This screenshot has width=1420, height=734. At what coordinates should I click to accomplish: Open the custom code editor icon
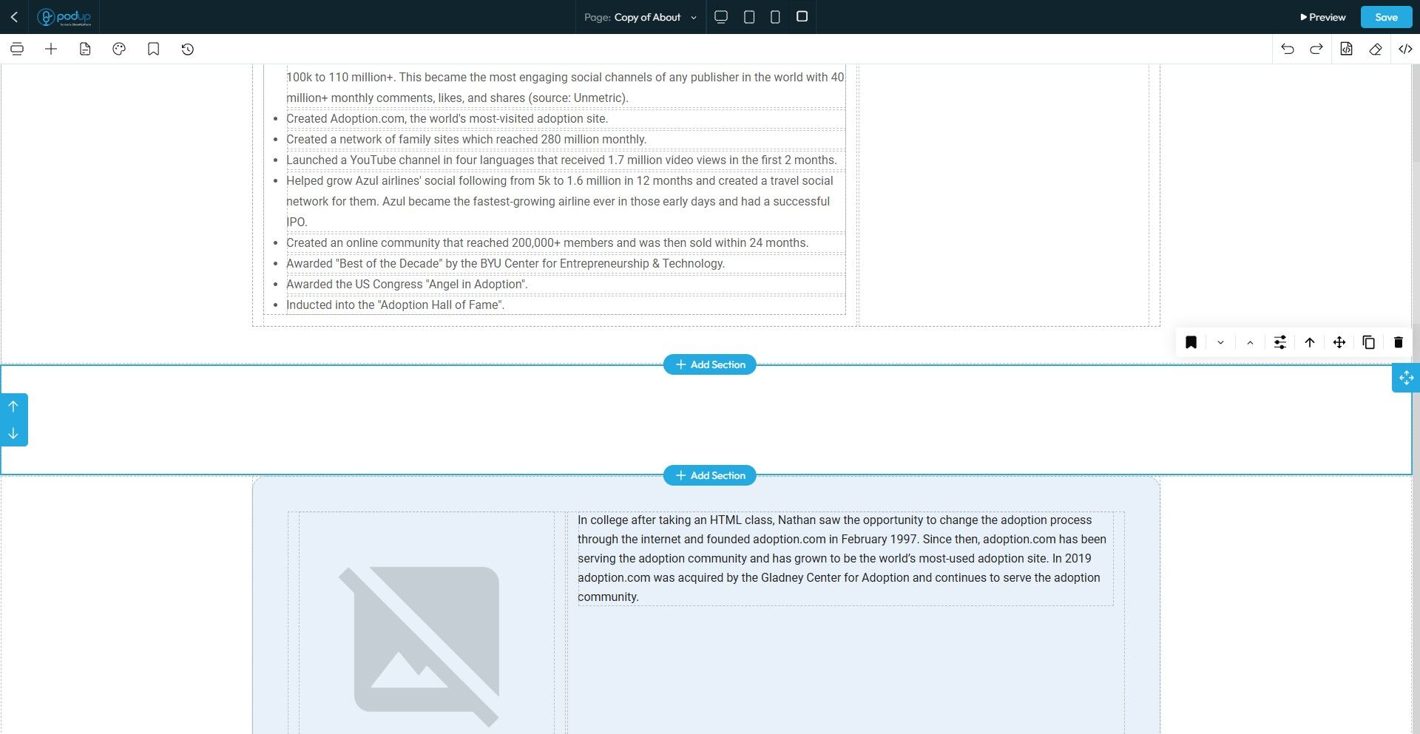pos(1405,49)
